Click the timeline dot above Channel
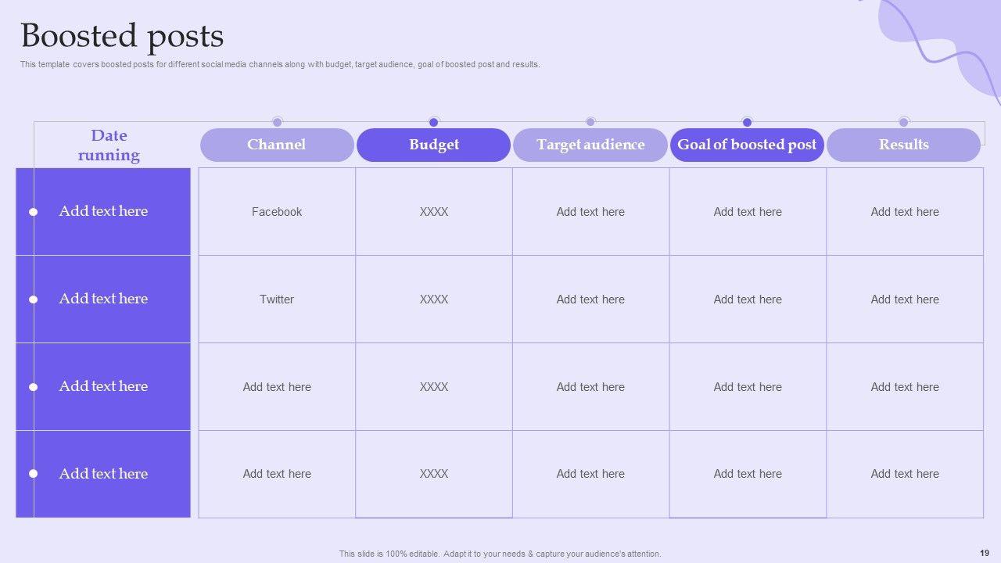 [277, 122]
